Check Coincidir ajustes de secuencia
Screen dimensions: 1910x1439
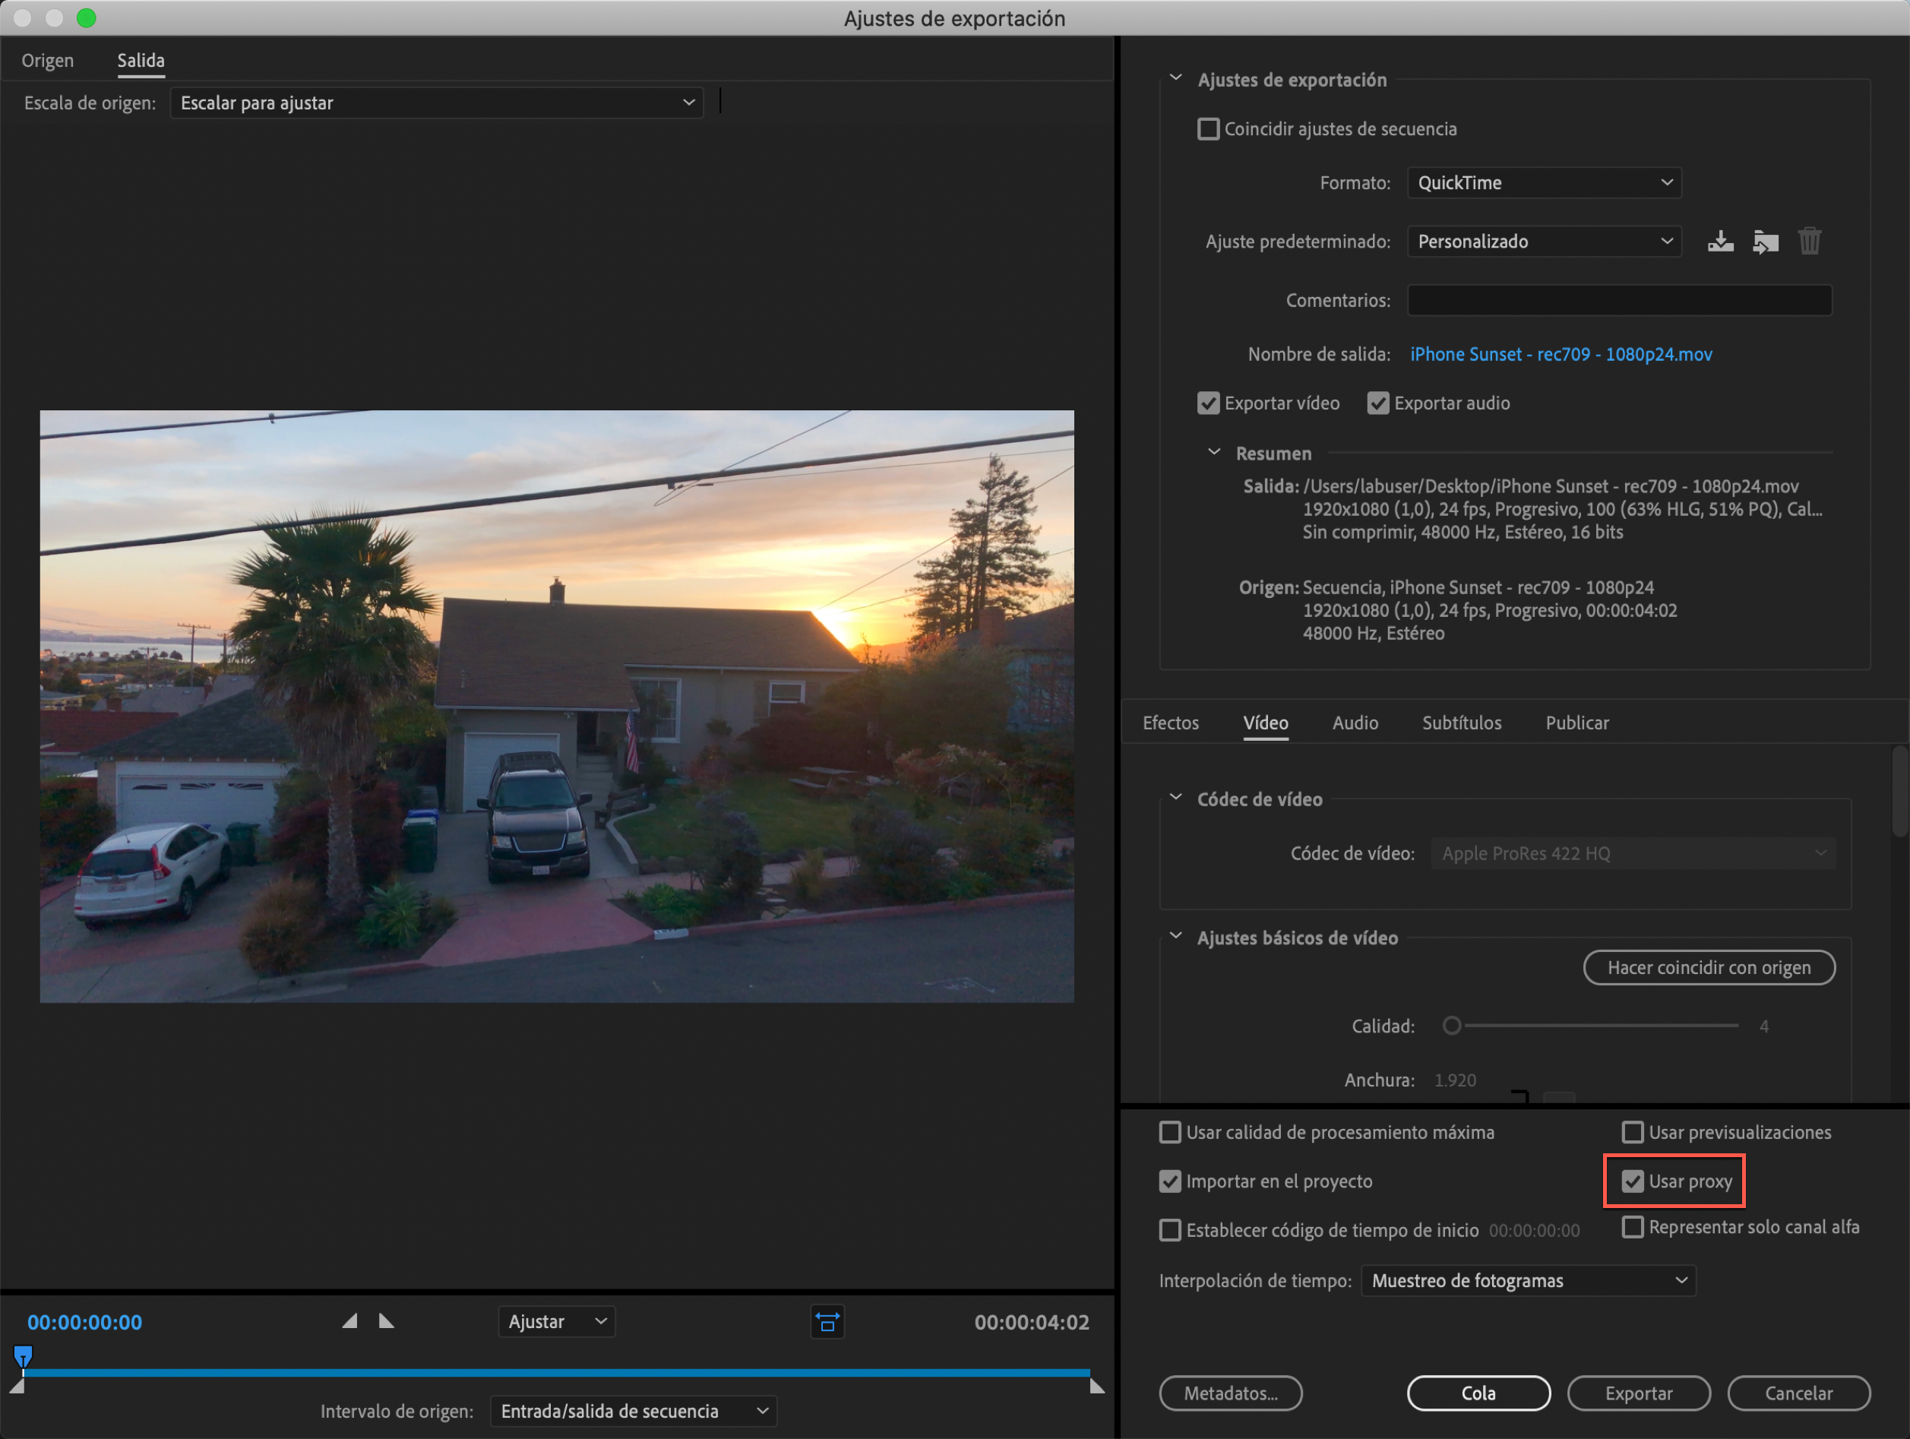[1208, 128]
